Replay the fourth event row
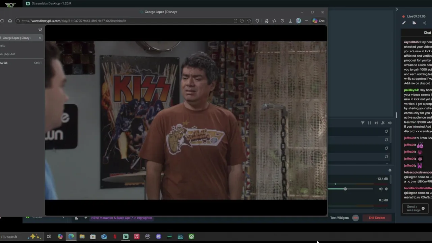The width and height of the screenshot is (432, 243). coord(386,157)
